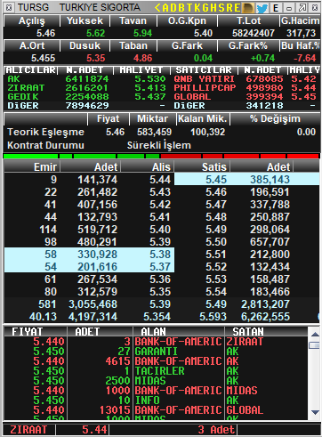Select the highlighted bid row at 5.38
This screenshot has width=322, height=437.
[89, 255]
